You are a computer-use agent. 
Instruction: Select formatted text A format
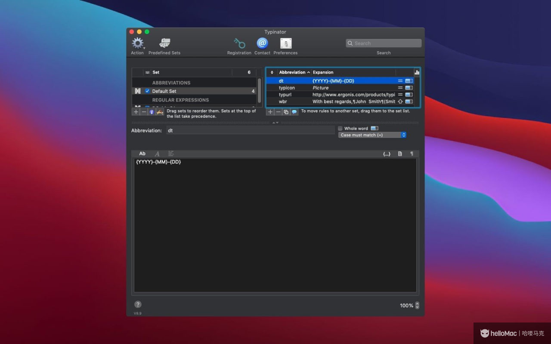[157, 154]
